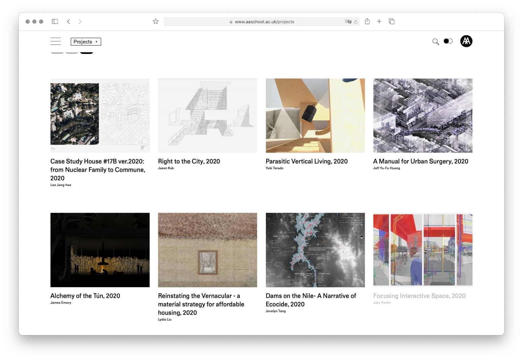Open a new browser tab
523x360 pixels.
(x=379, y=22)
